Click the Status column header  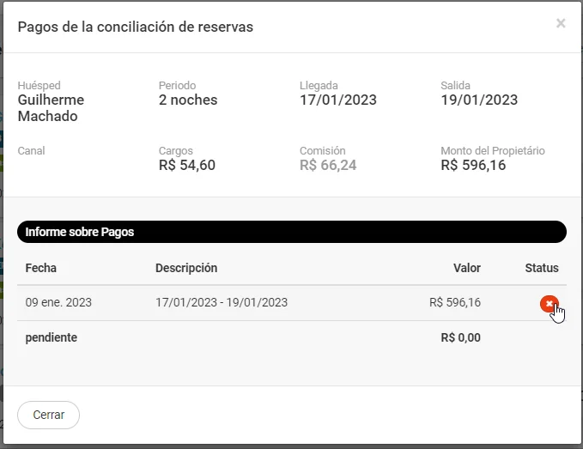coord(541,268)
